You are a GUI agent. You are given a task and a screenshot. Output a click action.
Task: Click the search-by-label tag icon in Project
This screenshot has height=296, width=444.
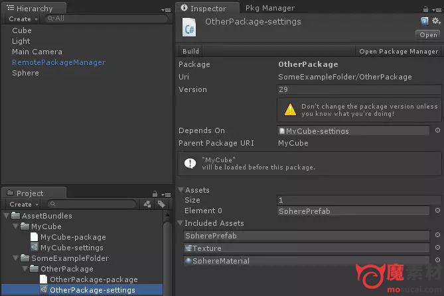tap(161, 204)
